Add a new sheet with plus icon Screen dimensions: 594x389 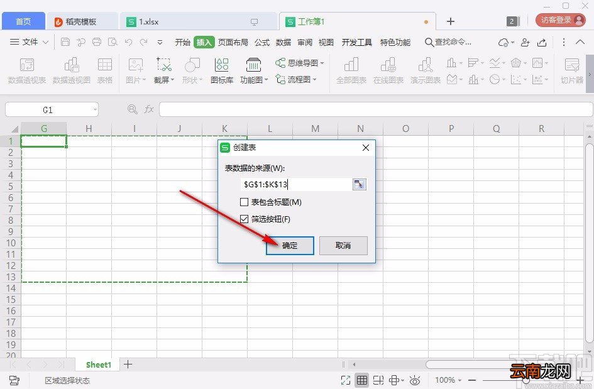[x=128, y=364]
